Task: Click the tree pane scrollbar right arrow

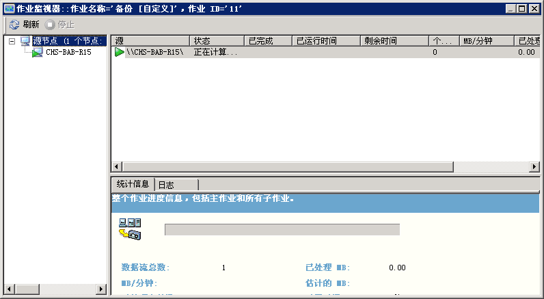Action: tap(101, 289)
